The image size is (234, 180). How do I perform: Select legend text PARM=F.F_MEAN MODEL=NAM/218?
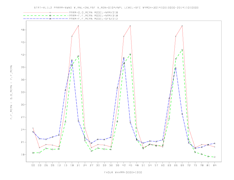93,16
